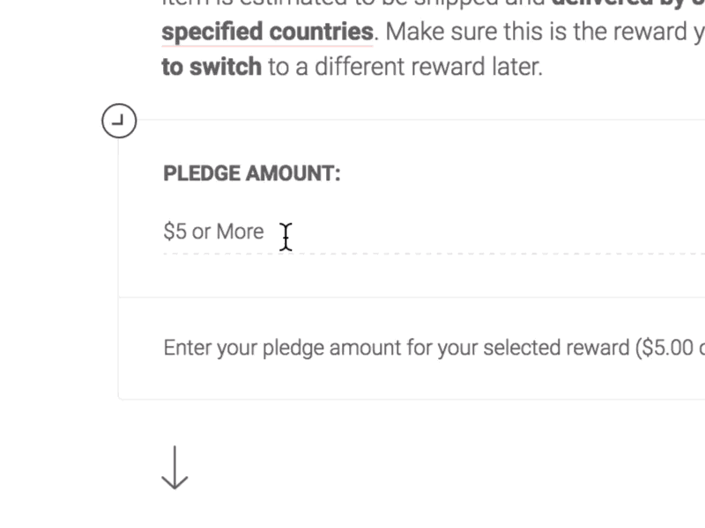This screenshot has height=528, width=705.
Task: Click the downward arrow icon
Action: tap(174, 467)
